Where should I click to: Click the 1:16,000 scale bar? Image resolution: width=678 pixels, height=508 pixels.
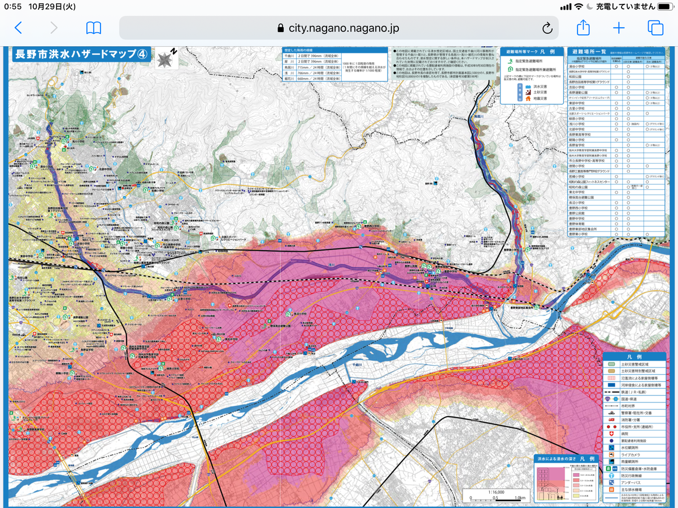(496, 496)
